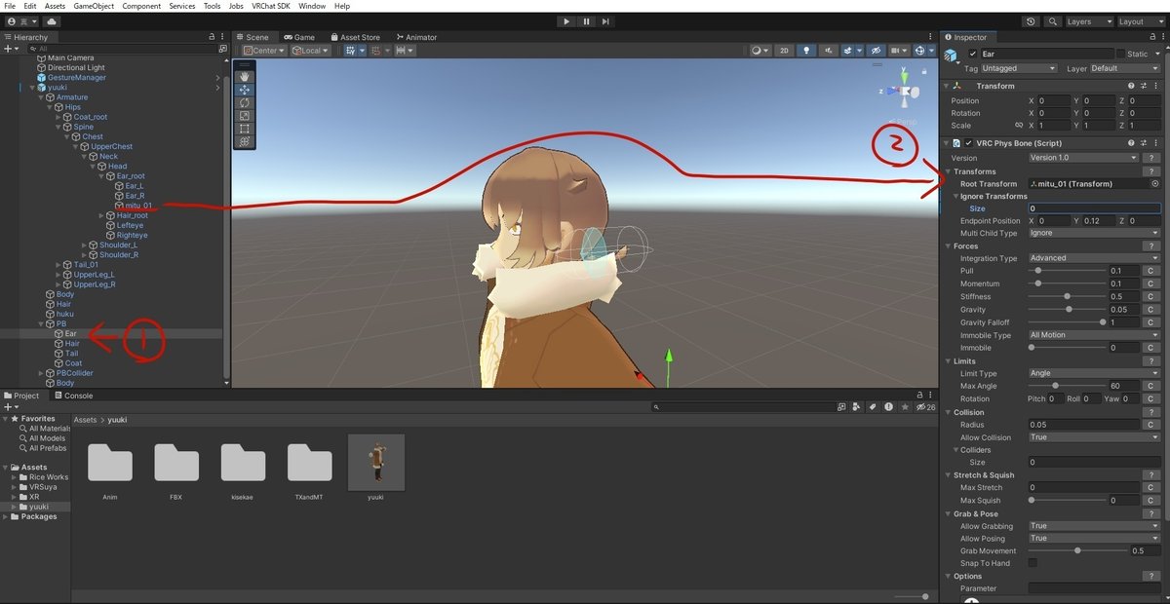Toggle Scene audio mute icon
Screen dimensions: 1170x604
pos(828,51)
